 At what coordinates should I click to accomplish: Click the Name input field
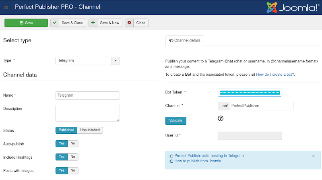point(88,95)
